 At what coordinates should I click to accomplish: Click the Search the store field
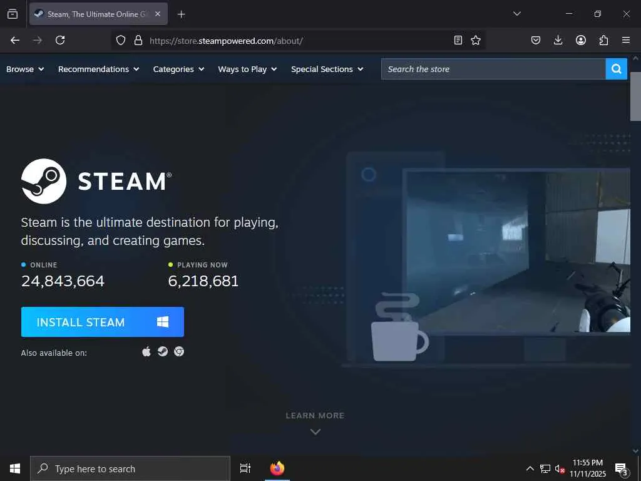493,69
